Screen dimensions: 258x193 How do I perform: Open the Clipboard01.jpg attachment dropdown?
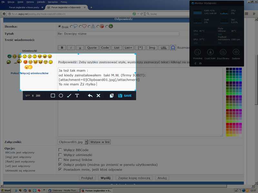(73, 142)
